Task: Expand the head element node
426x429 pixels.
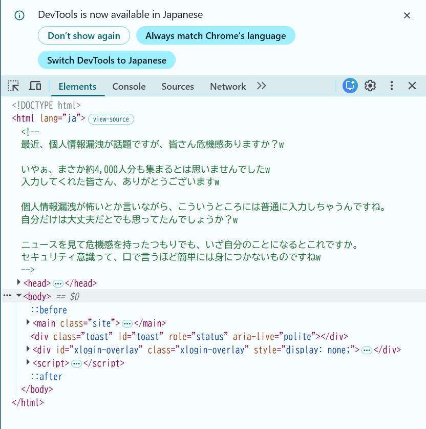Action: (19, 282)
